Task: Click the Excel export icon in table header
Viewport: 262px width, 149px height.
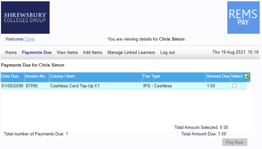Action: (247, 77)
